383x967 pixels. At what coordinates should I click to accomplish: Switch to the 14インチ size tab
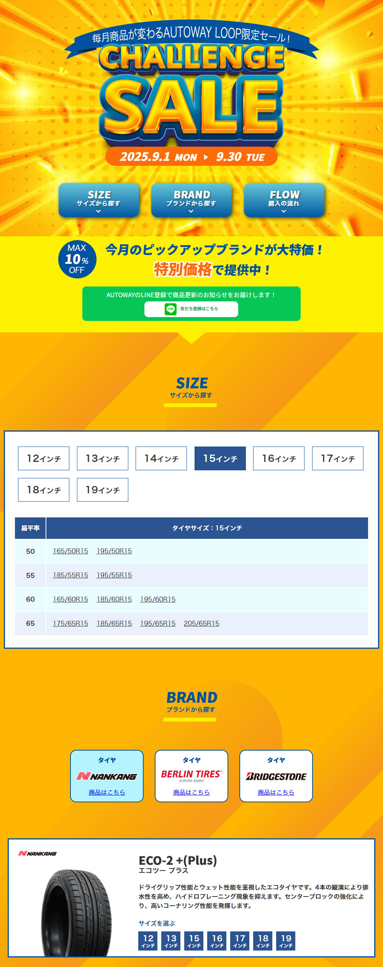click(x=161, y=458)
